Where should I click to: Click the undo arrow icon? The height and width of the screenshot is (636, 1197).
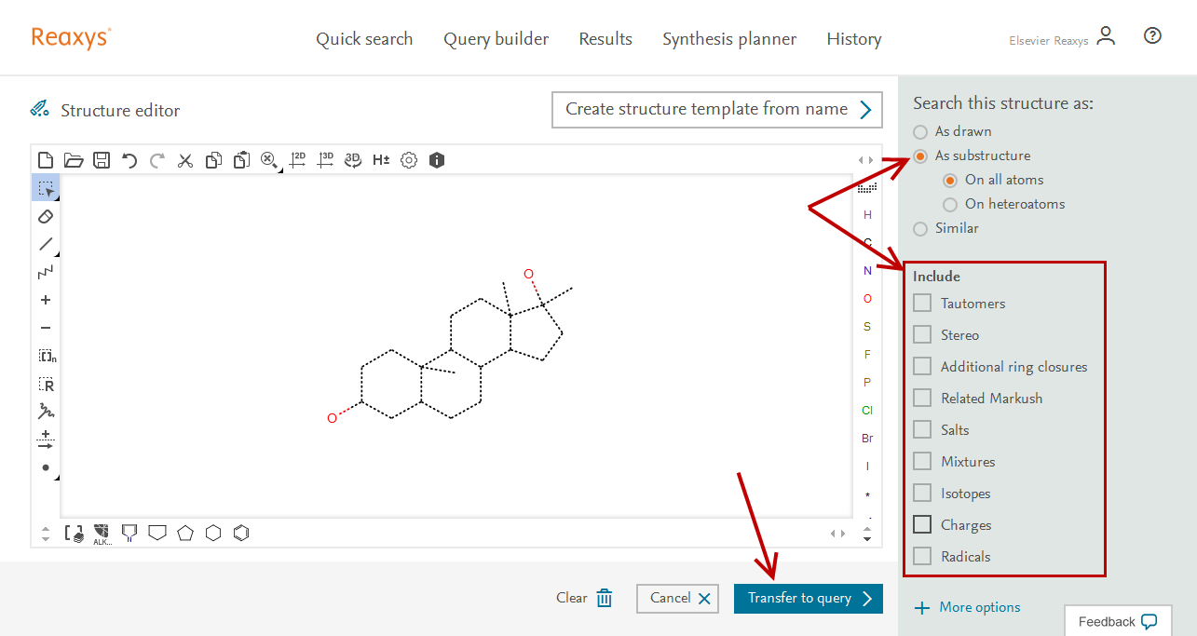coord(129,160)
